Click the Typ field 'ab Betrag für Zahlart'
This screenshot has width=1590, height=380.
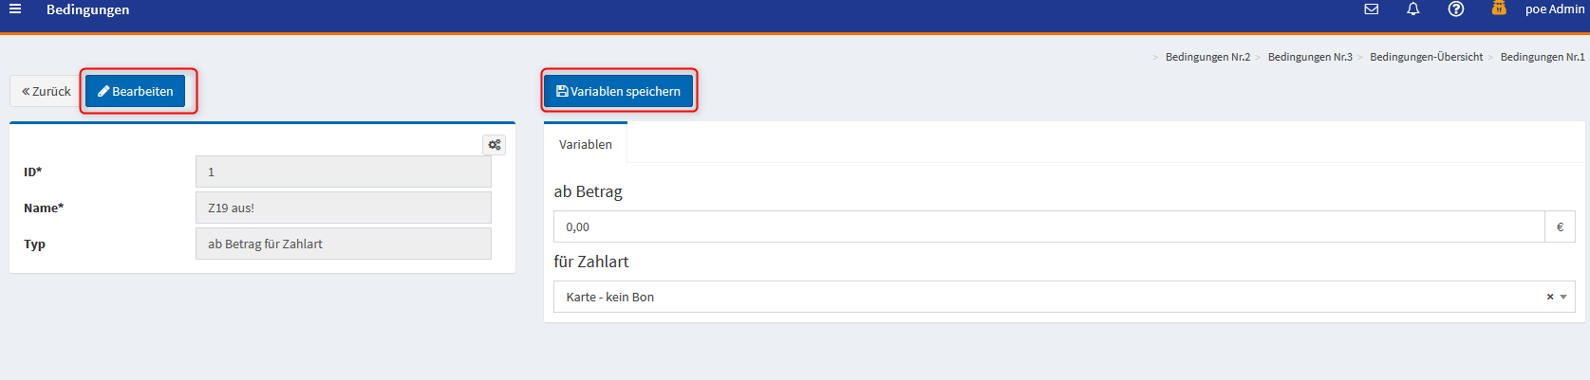pyautogui.click(x=343, y=244)
